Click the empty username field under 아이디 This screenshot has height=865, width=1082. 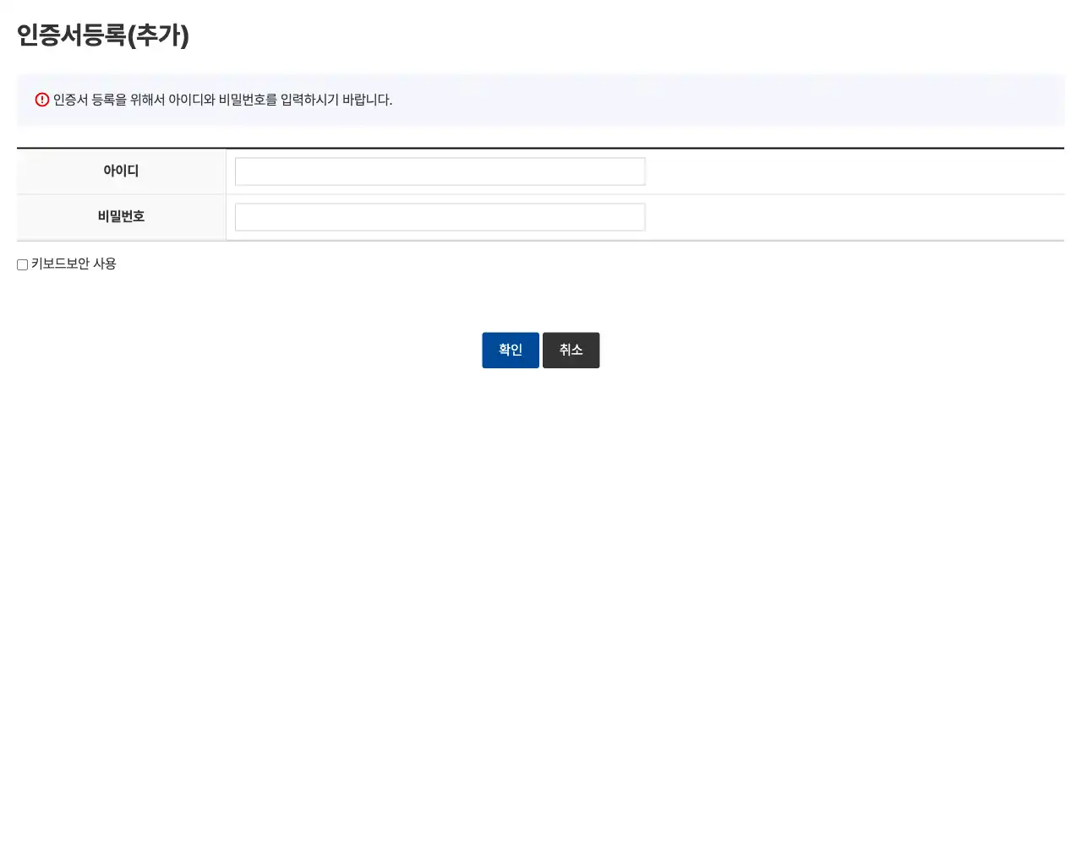440,171
